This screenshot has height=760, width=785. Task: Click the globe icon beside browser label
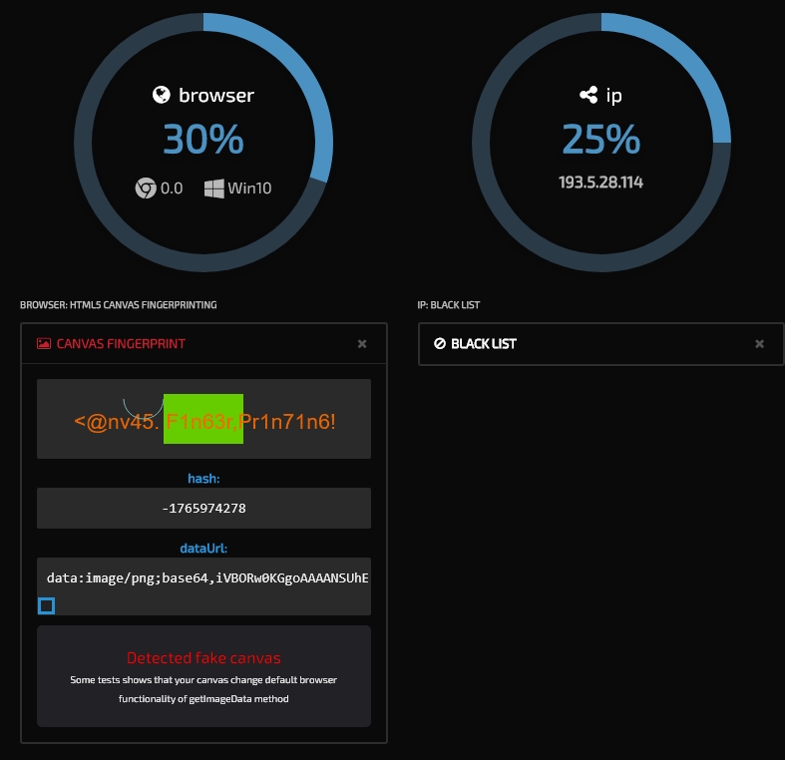click(x=162, y=96)
